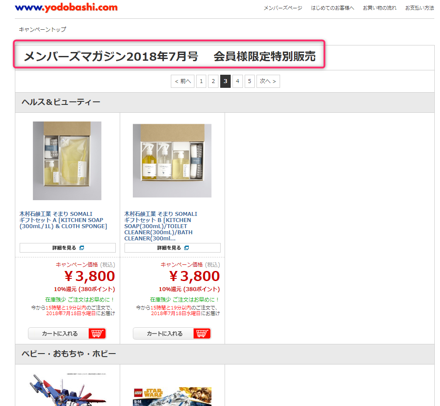440x406 pixels.
Task: Click the LEGO Star Wars product thumbnail
Action: click(172, 396)
